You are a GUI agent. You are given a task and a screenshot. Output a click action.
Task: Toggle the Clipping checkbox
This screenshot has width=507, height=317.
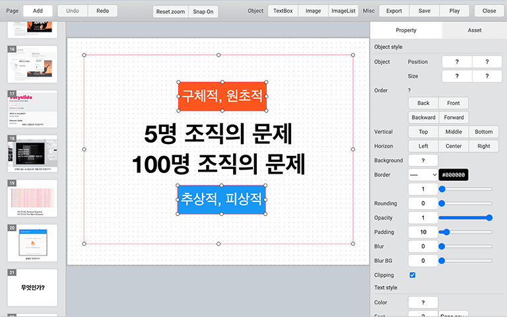412,275
